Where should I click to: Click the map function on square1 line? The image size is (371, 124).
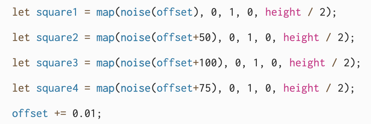pyautogui.click(x=105, y=13)
